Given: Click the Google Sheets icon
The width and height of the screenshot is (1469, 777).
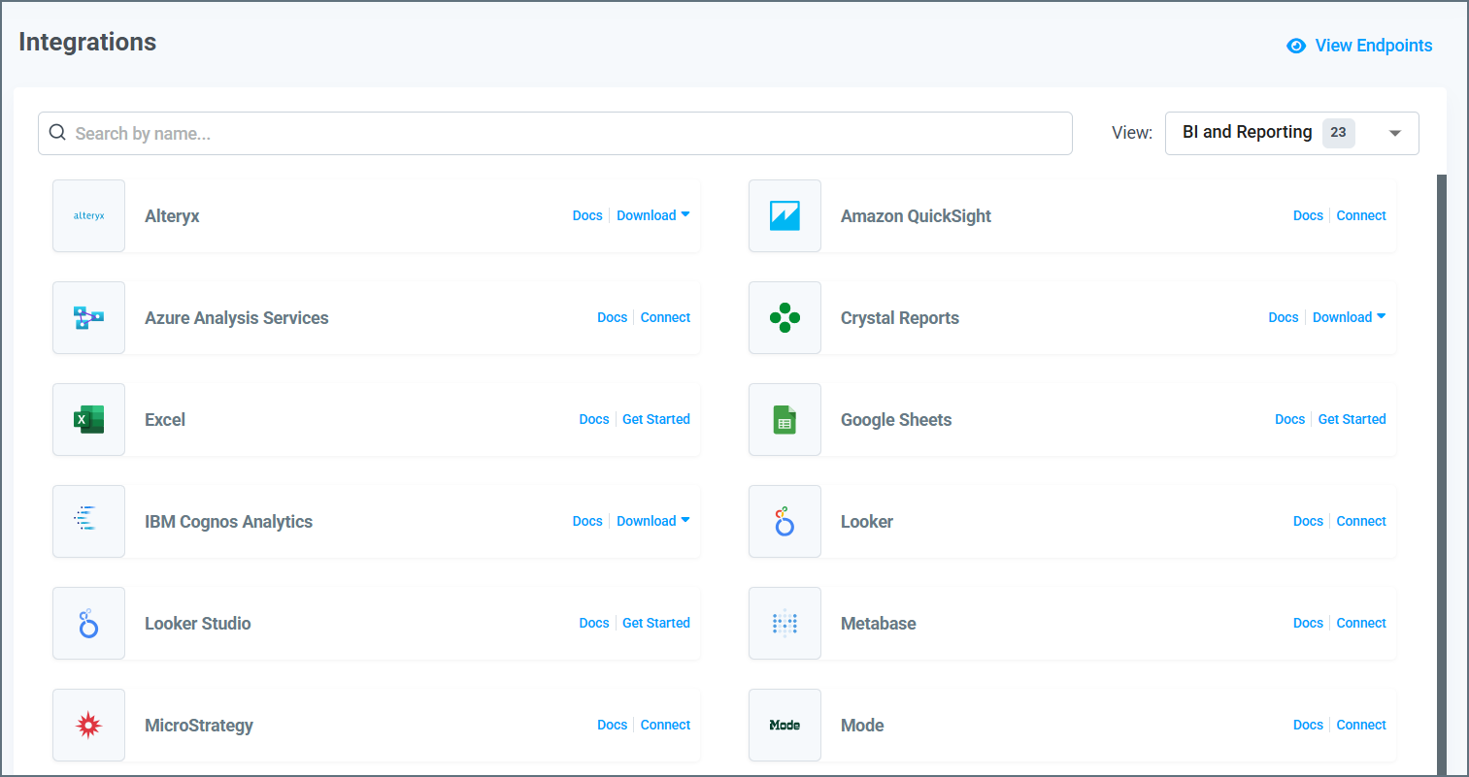Looking at the screenshot, I should [785, 419].
